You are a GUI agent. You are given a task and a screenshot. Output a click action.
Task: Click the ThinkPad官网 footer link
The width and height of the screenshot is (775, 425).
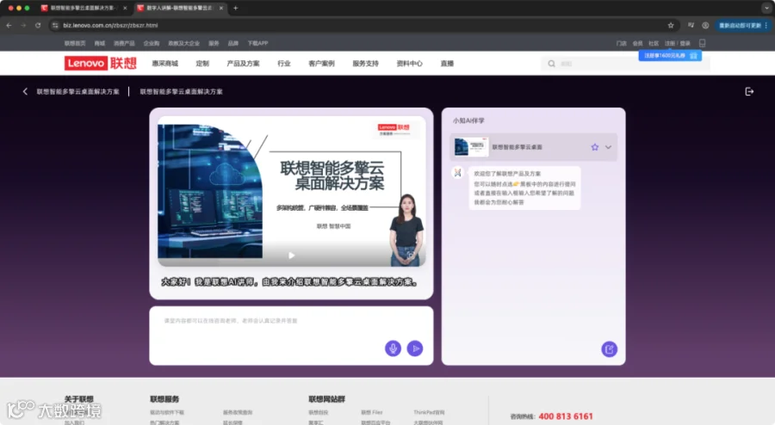429,412
